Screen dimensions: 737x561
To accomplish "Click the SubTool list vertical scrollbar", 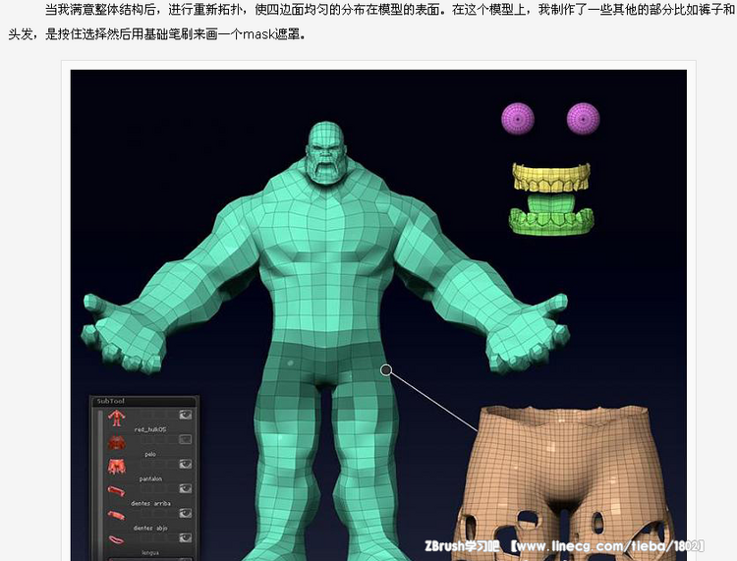I will point(99,484).
